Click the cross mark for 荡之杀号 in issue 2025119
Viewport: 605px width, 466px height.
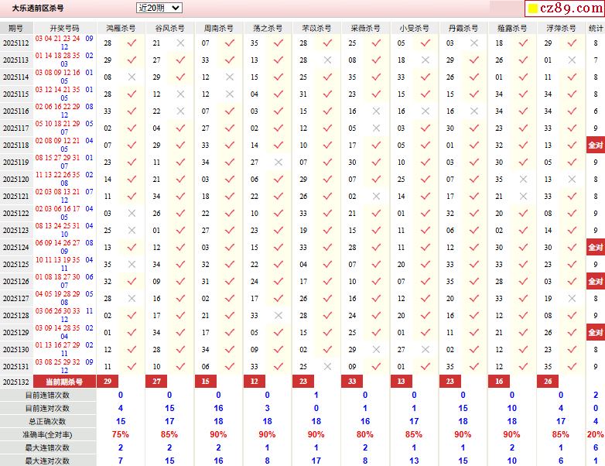[278, 163]
